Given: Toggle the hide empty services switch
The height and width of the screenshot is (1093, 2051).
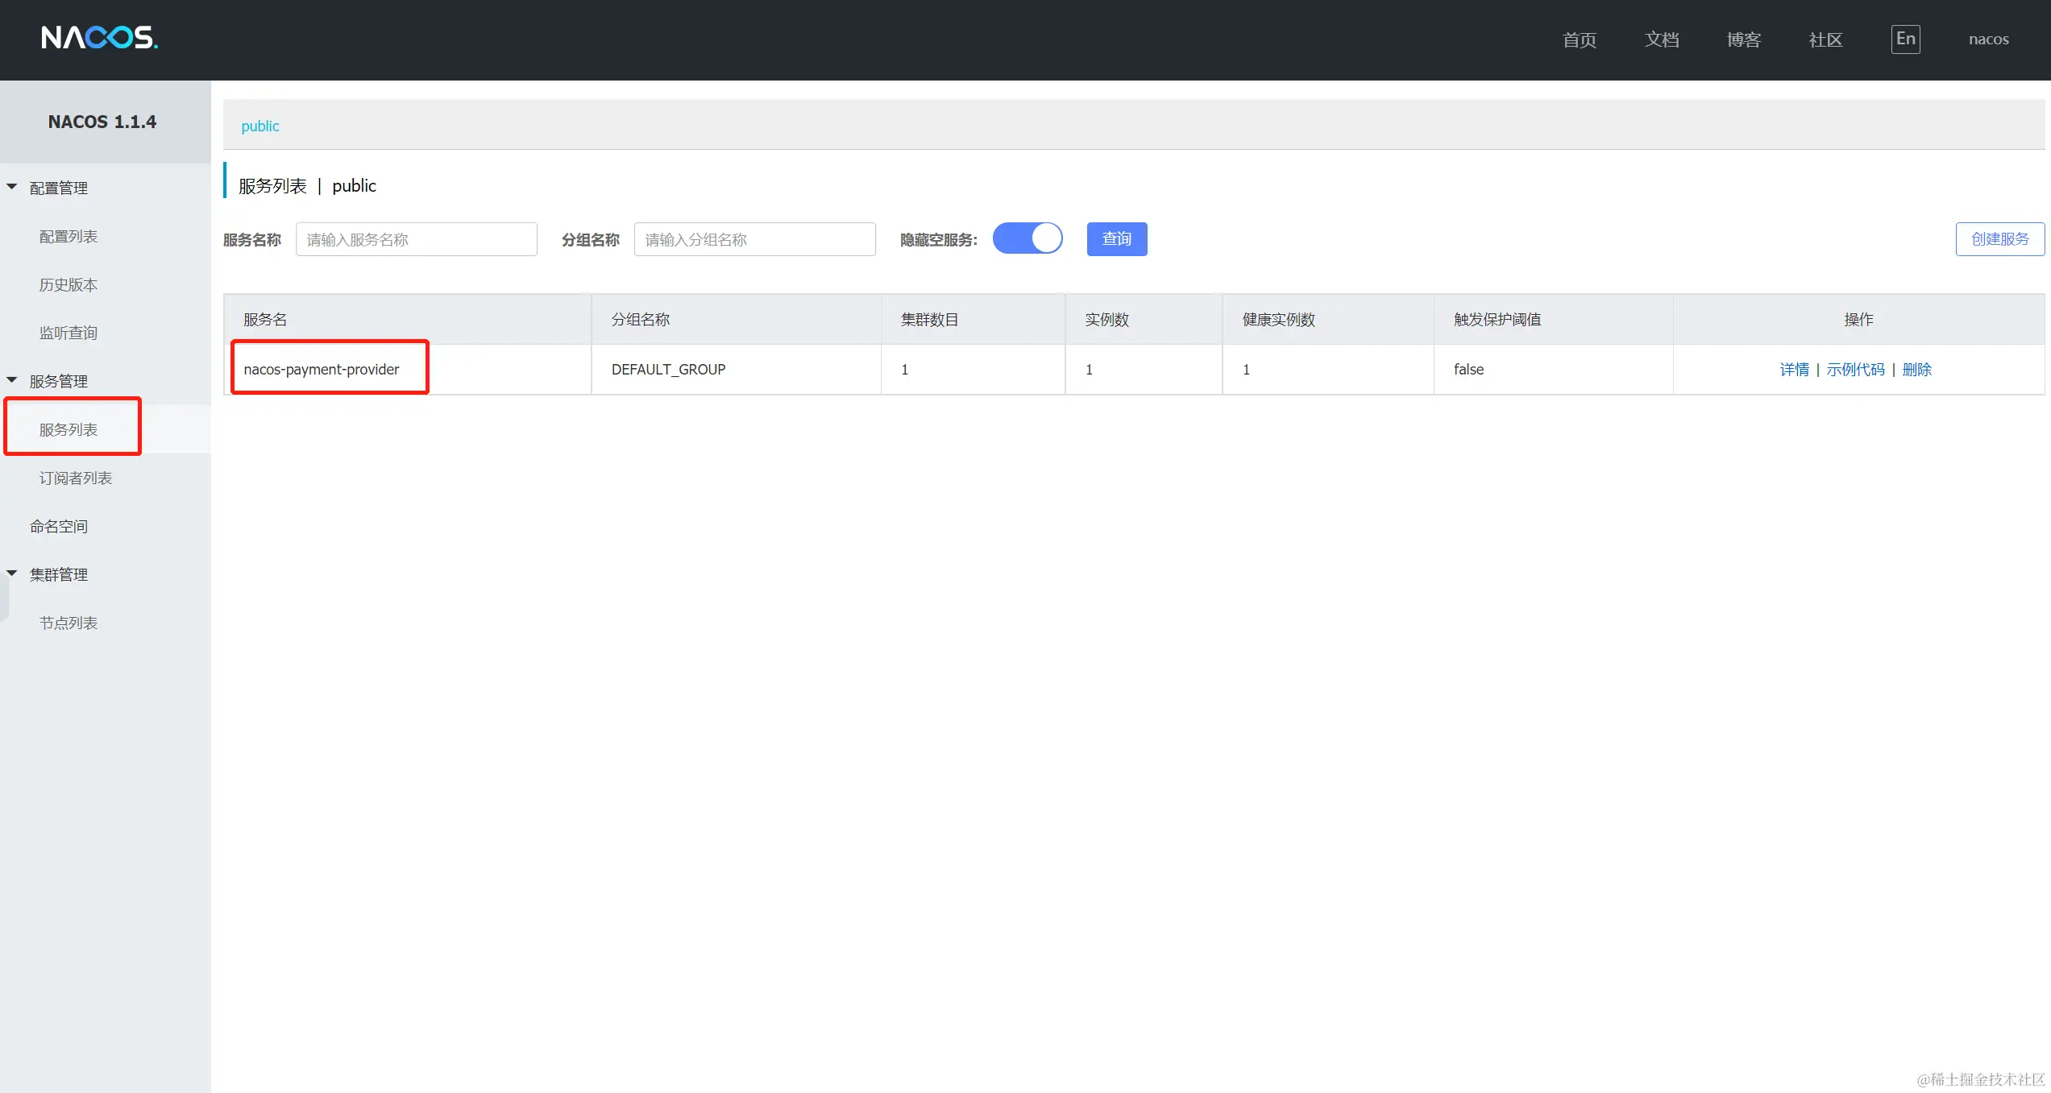Looking at the screenshot, I should pos(1028,238).
